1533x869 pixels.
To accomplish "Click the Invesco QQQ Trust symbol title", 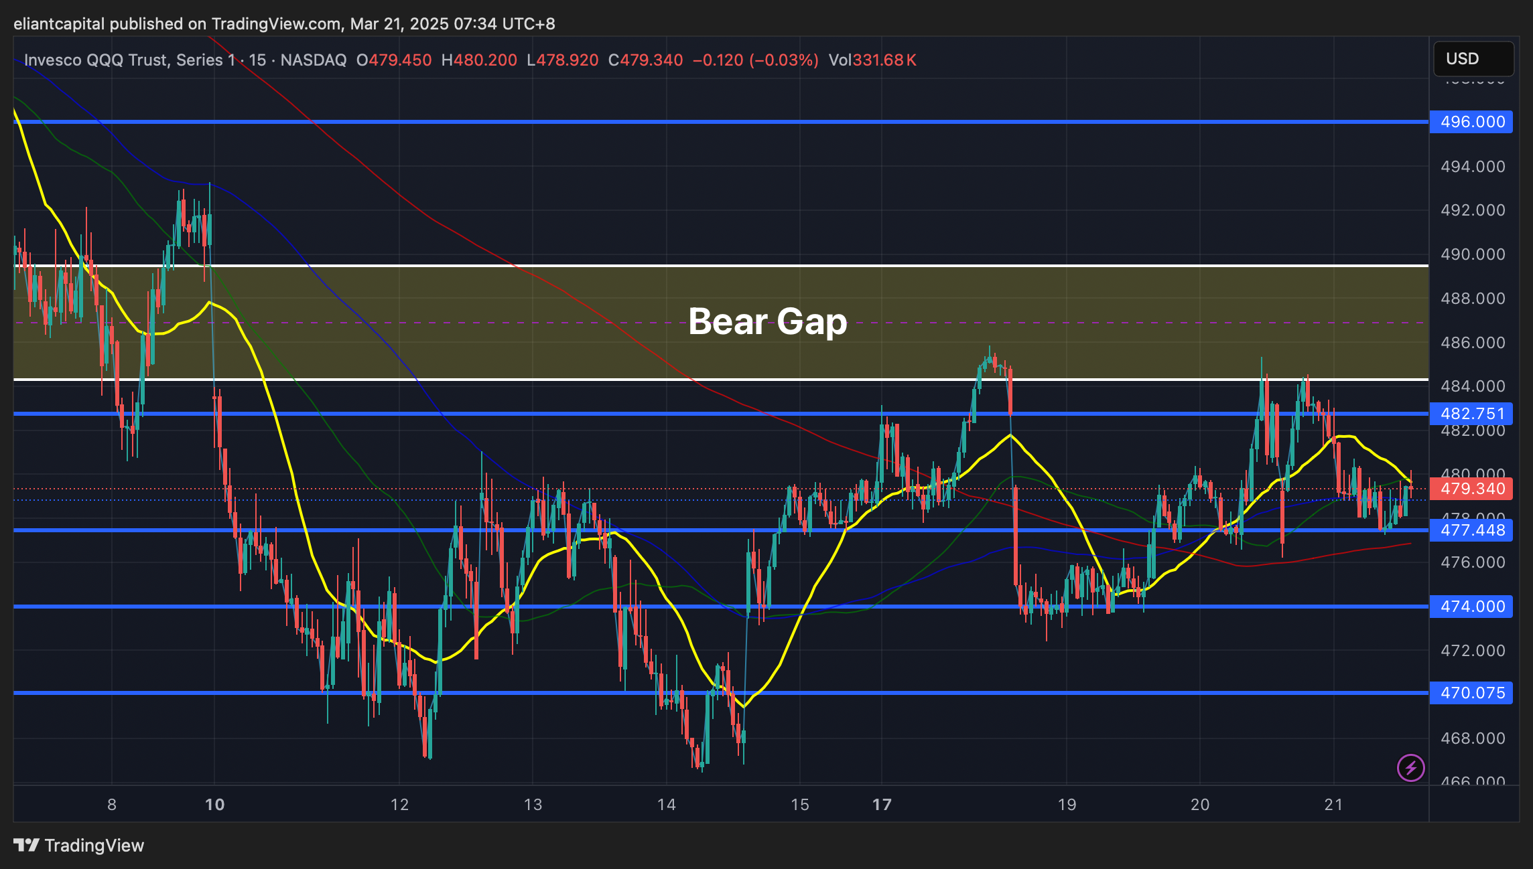I will [130, 60].
